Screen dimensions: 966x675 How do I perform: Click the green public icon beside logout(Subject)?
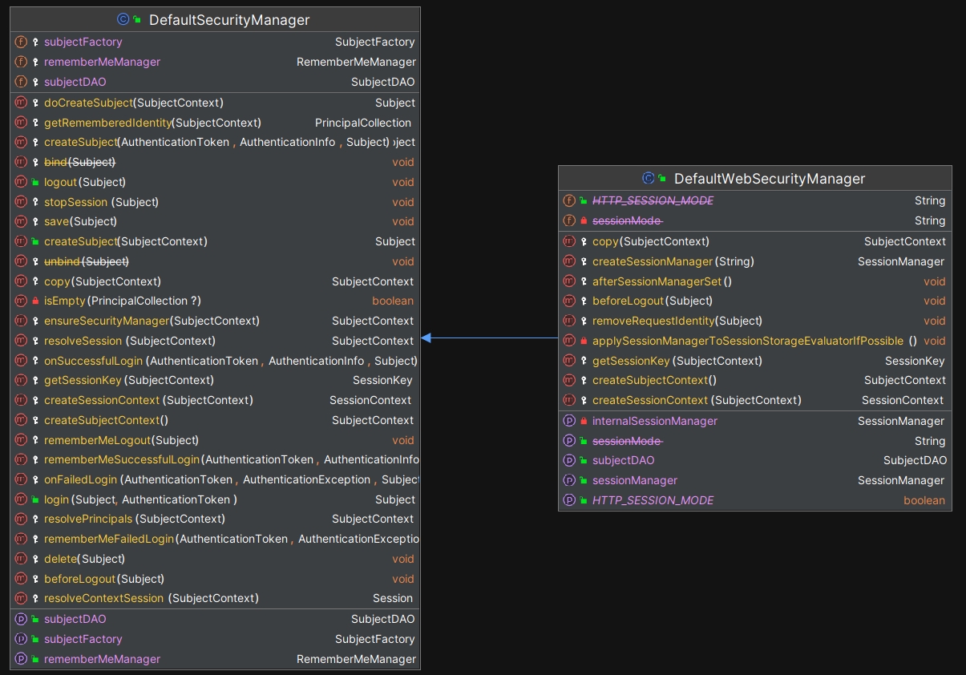(x=35, y=182)
